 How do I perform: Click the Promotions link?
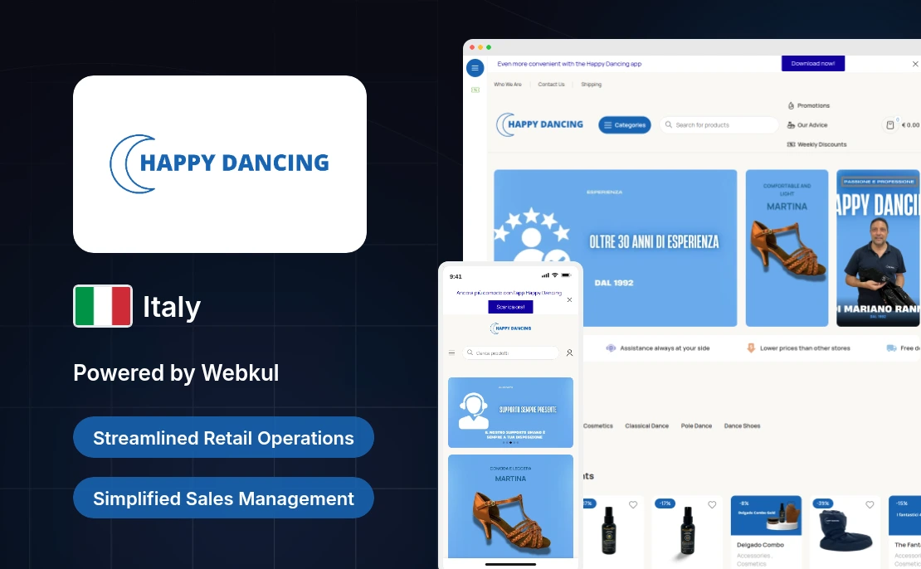click(x=812, y=106)
